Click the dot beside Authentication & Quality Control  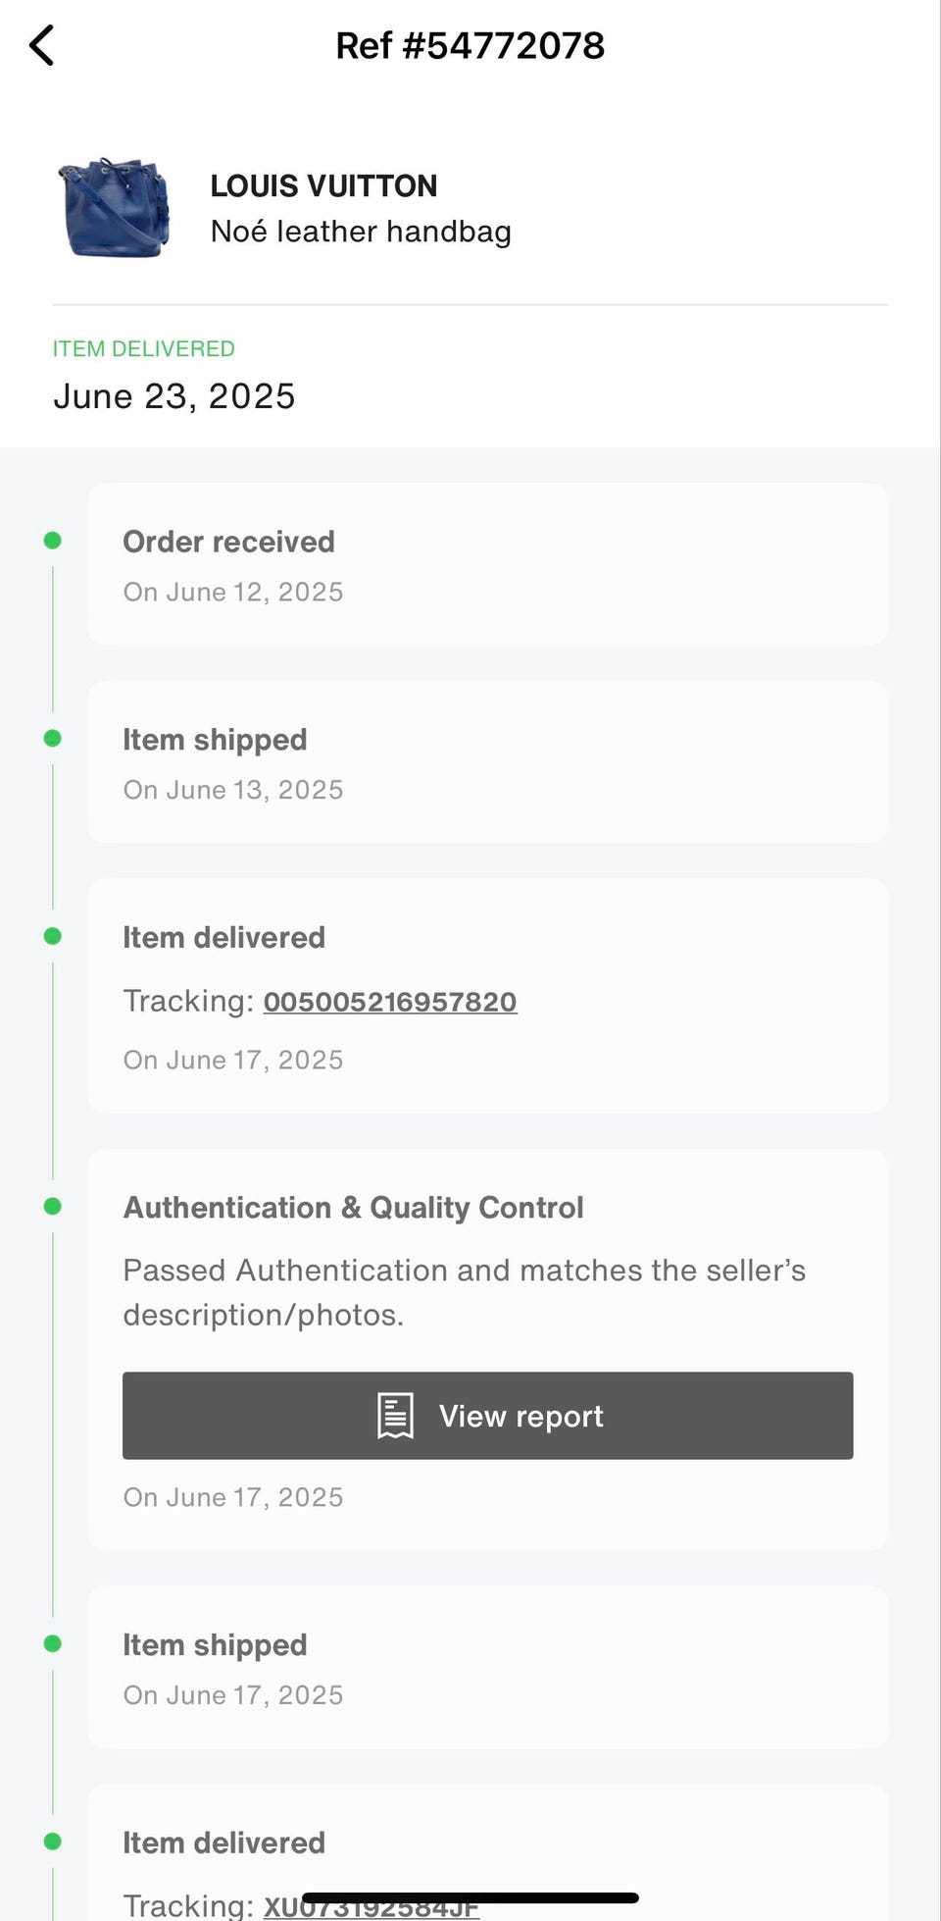(x=53, y=1207)
